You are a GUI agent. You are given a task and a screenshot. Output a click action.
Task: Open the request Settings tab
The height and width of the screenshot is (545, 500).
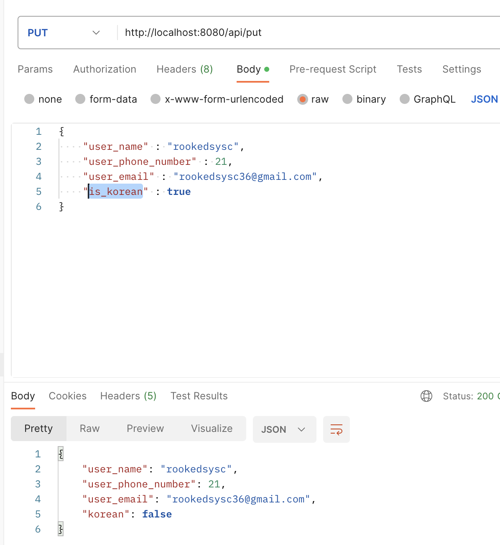(x=462, y=69)
